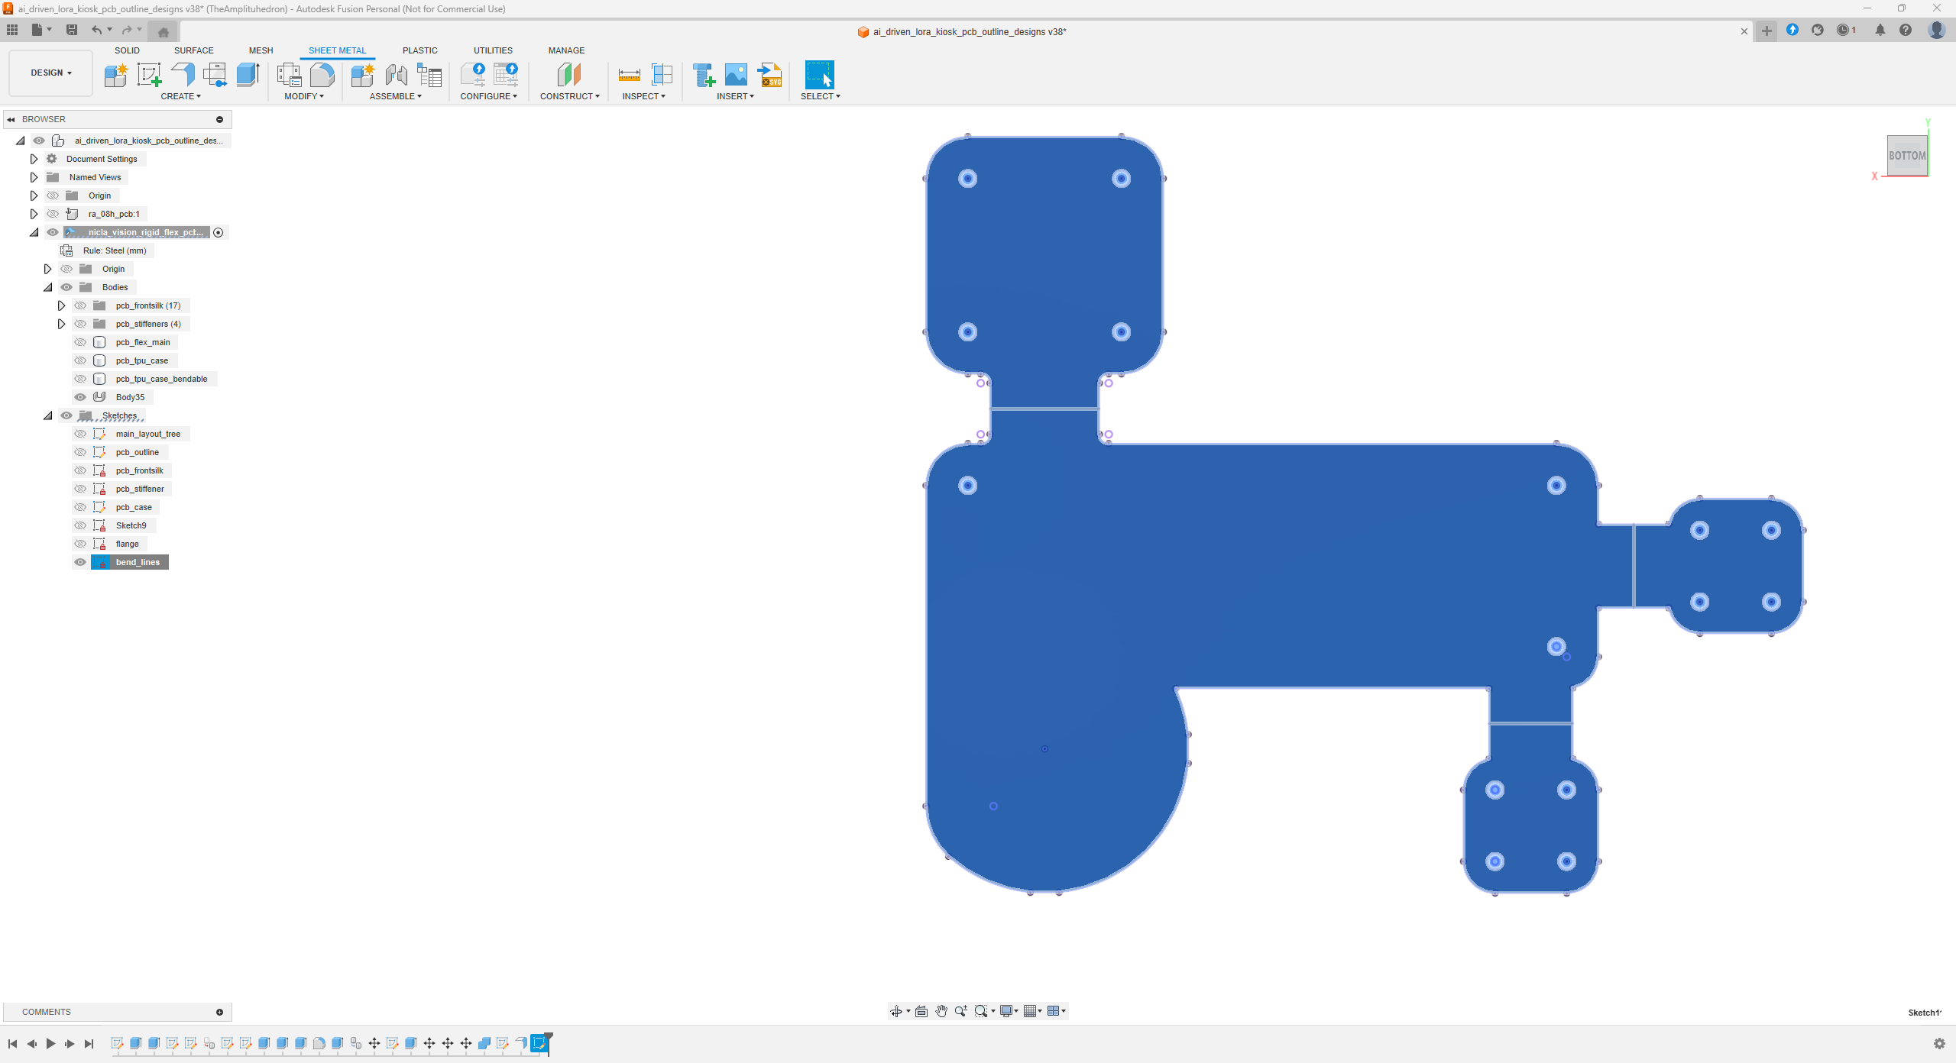Click the Save icon in title toolbar

72,30
